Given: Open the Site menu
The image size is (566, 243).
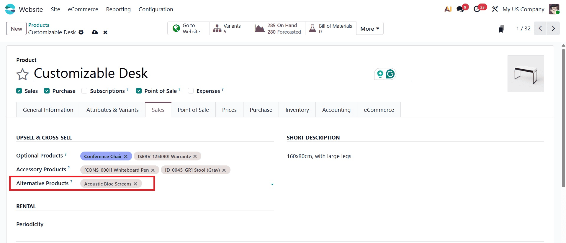Looking at the screenshot, I should [x=55, y=9].
